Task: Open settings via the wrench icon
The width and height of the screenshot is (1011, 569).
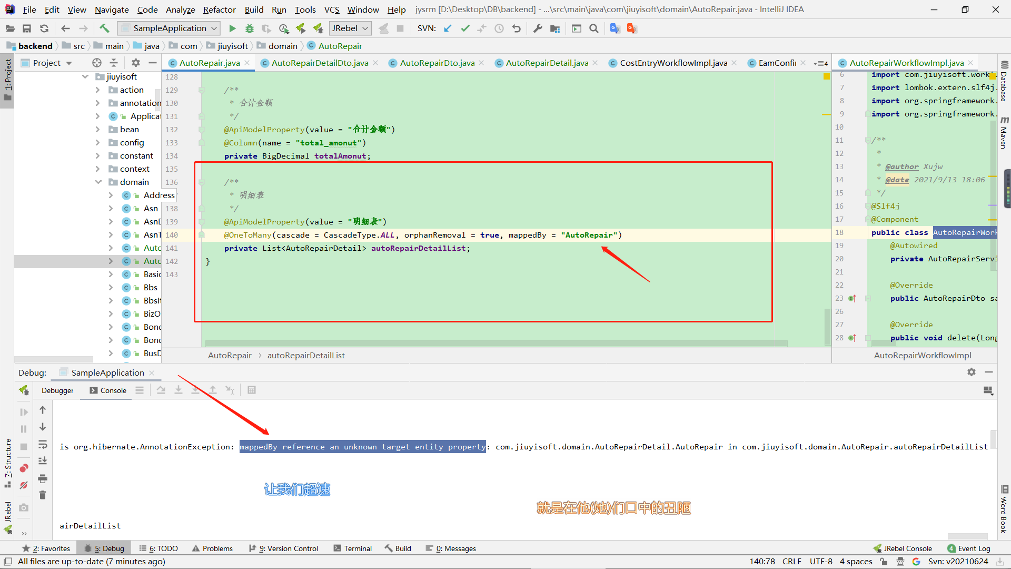Action: pyautogui.click(x=538, y=28)
